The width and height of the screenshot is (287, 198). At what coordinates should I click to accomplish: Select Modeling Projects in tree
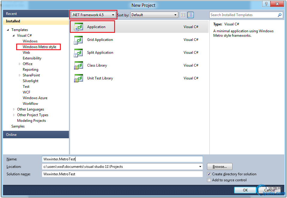point(31,121)
